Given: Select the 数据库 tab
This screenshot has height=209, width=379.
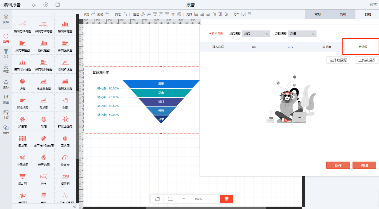Looking at the screenshot, I should click(327, 47).
